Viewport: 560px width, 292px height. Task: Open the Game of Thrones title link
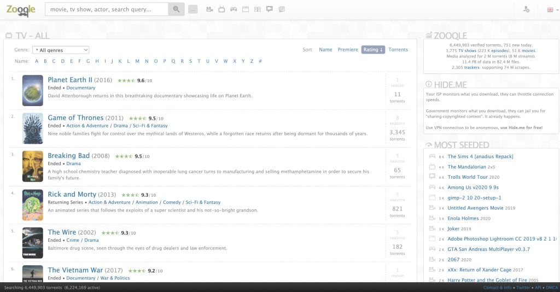tap(75, 118)
